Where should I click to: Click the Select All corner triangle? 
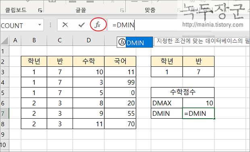point(4,41)
